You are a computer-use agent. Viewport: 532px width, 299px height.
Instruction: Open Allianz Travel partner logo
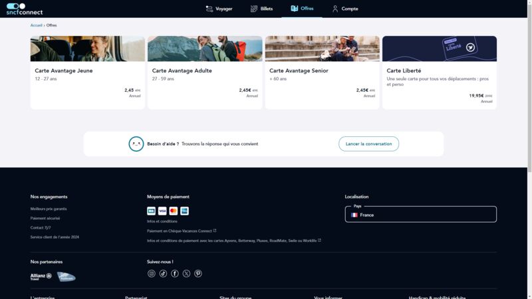tap(41, 276)
